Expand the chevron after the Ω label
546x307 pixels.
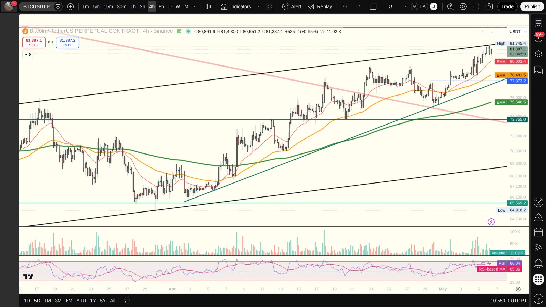click(405, 6)
